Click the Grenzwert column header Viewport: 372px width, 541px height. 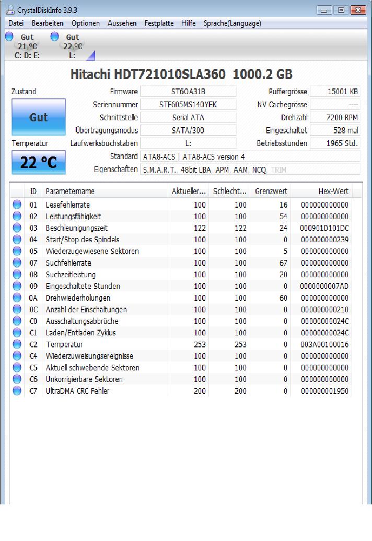(271, 191)
